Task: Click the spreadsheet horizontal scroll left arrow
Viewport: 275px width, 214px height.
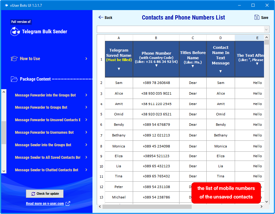Action: tap(100, 207)
